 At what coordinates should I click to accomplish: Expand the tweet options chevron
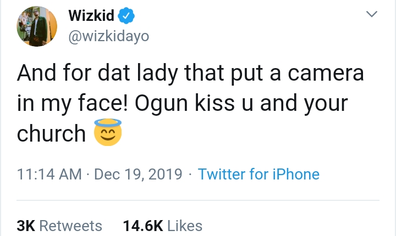coord(372,16)
